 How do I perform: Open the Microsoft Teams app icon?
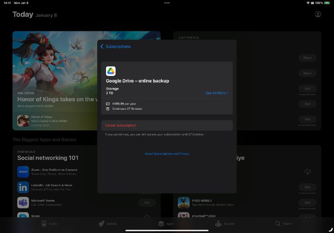point(23,203)
